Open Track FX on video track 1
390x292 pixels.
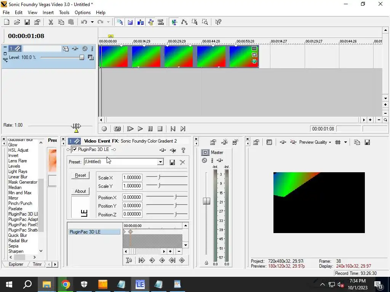click(75, 49)
